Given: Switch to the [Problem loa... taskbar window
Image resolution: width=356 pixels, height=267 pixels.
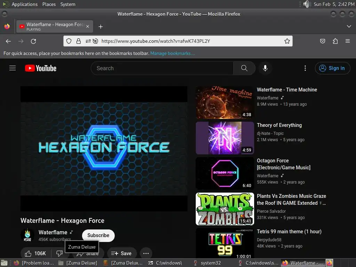Looking at the screenshot, I should coord(34,263).
